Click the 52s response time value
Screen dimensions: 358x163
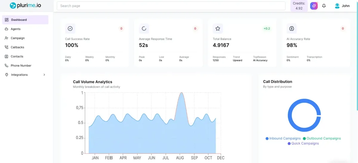click(x=143, y=45)
